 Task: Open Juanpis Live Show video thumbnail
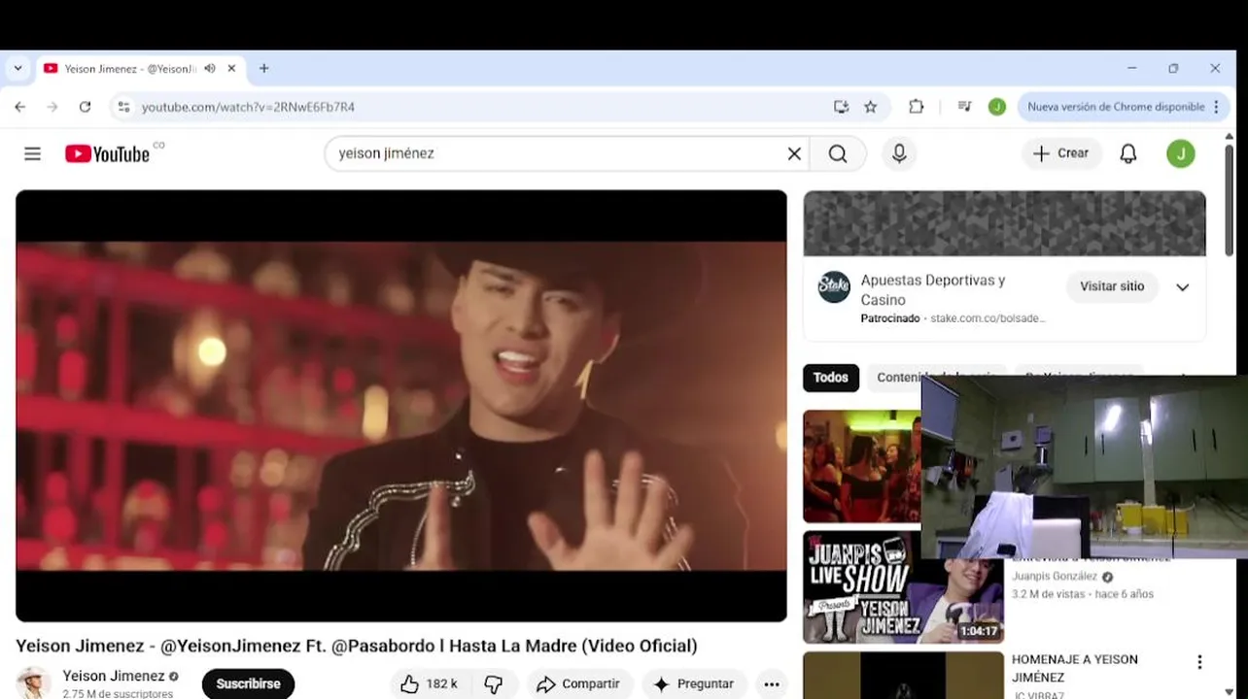903,587
